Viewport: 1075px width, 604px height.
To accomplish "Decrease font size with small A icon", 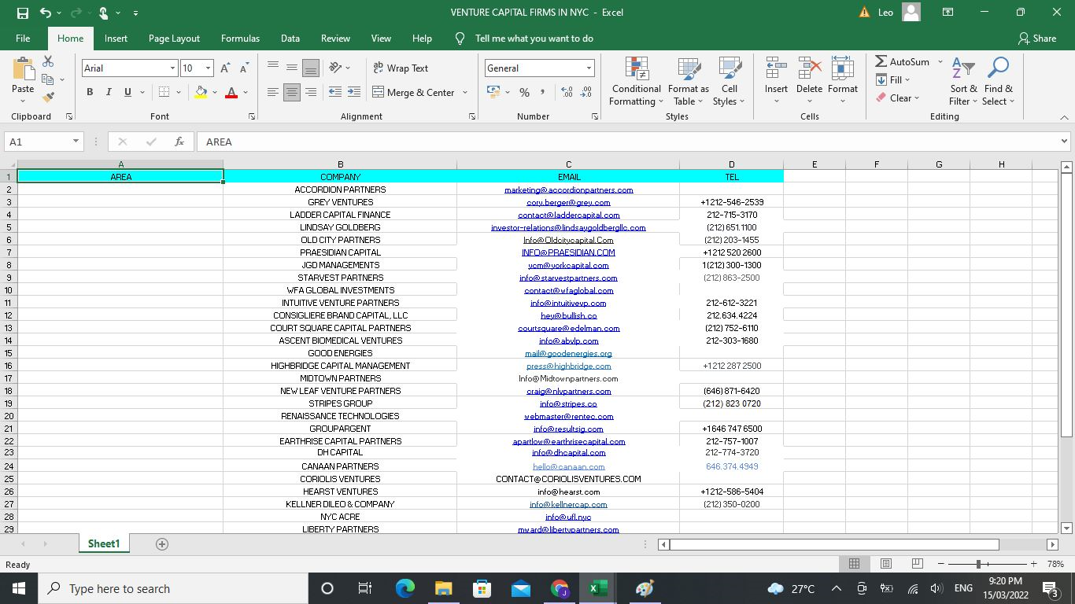I will pos(244,68).
